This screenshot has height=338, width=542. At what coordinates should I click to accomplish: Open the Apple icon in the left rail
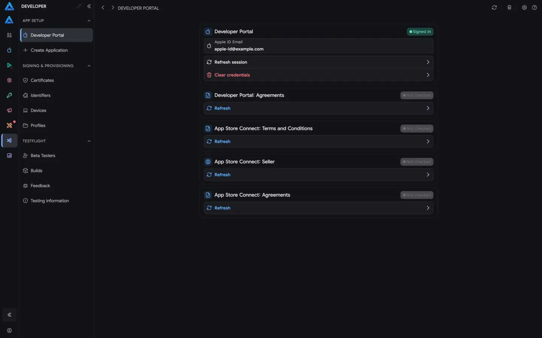[x=9, y=50]
